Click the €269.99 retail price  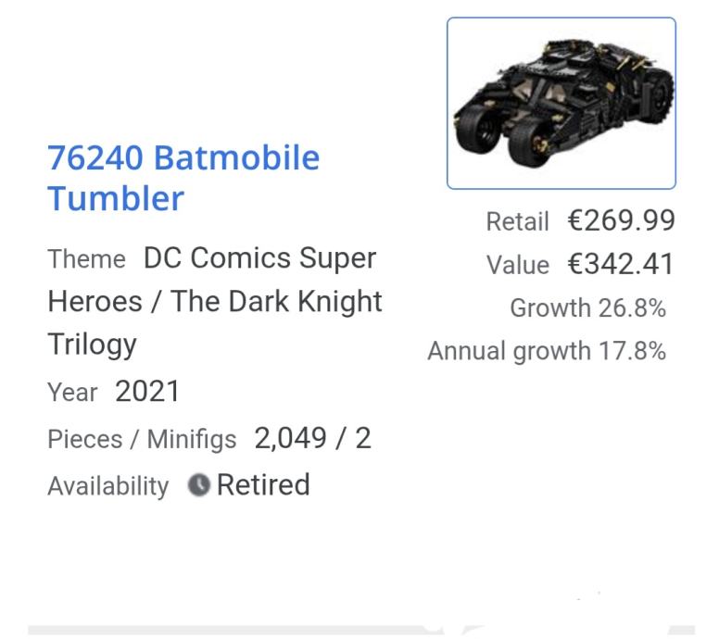coord(621,221)
